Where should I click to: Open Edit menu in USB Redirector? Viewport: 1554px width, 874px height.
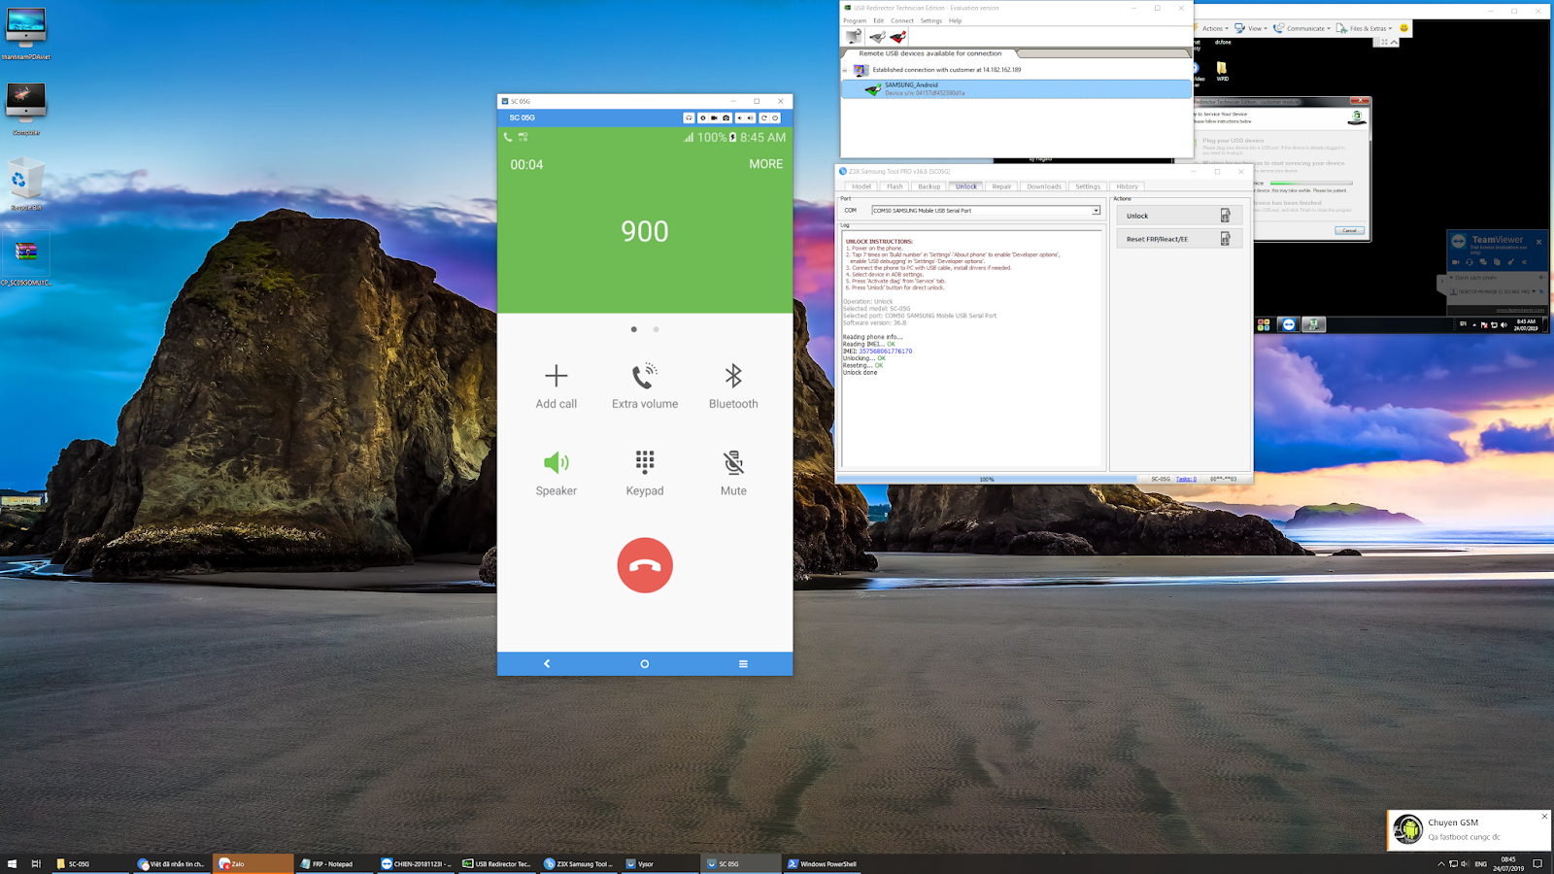(x=879, y=20)
